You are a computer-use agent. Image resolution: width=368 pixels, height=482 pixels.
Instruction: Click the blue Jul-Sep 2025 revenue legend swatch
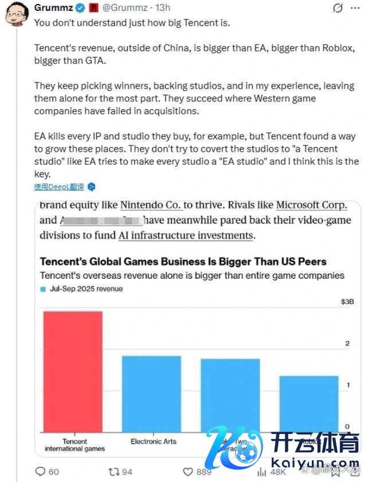click(x=43, y=290)
